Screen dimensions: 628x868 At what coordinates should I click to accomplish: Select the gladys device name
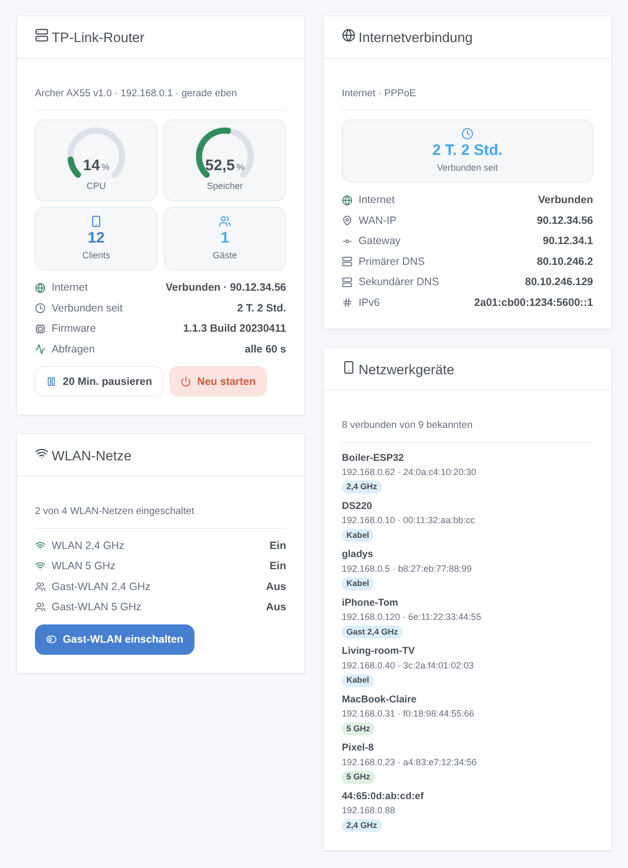(x=358, y=554)
